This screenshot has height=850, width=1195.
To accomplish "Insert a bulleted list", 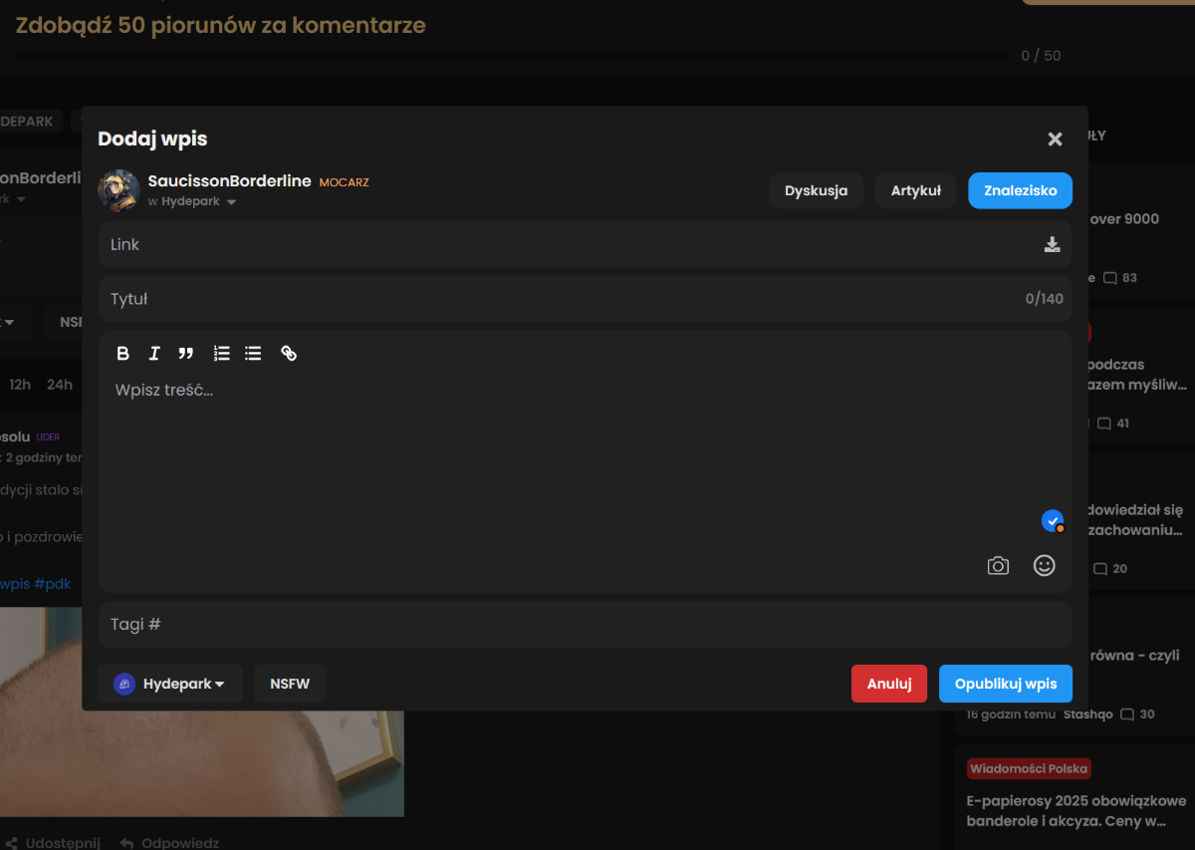I will tap(253, 353).
